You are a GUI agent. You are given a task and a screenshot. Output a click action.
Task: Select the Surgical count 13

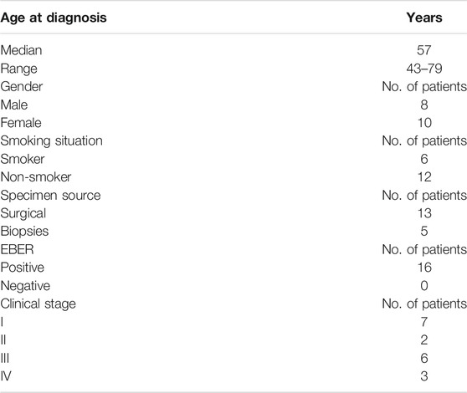point(424,213)
